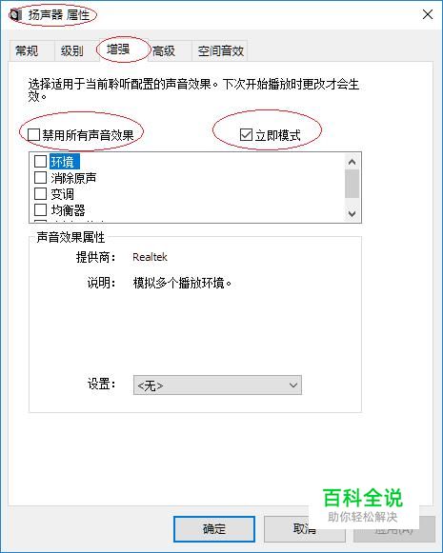Screen dimensions: 443x553
Task: Confirm with the 确定 button
Action: [214, 529]
